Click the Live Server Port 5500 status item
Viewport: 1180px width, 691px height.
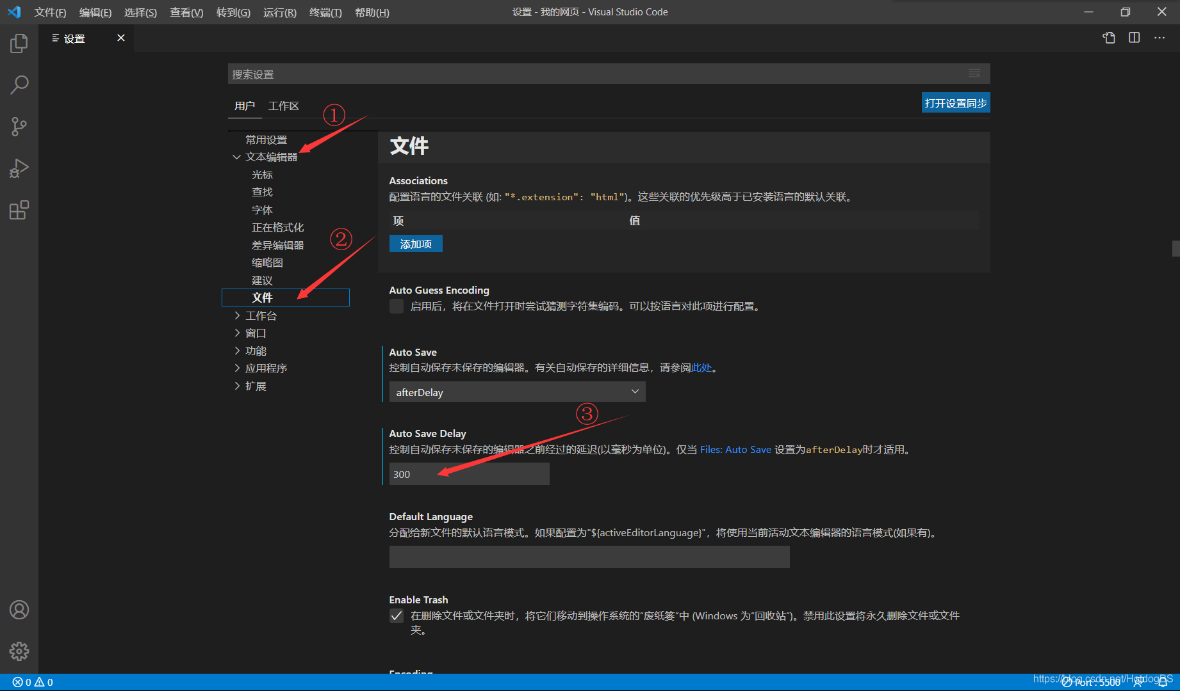(x=1091, y=682)
